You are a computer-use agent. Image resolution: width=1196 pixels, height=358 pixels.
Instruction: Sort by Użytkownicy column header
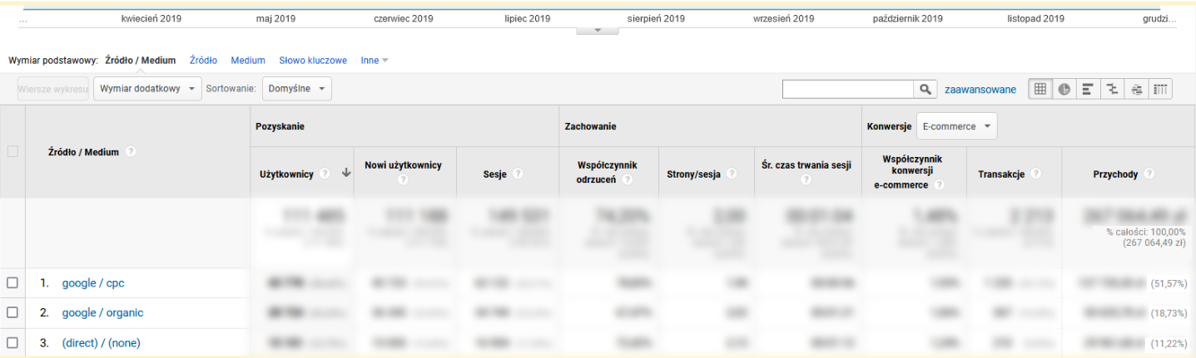click(286, 174)
